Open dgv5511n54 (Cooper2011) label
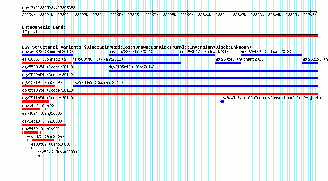The height and width of the screenshot is (181, 328). (x=48, y=98)
